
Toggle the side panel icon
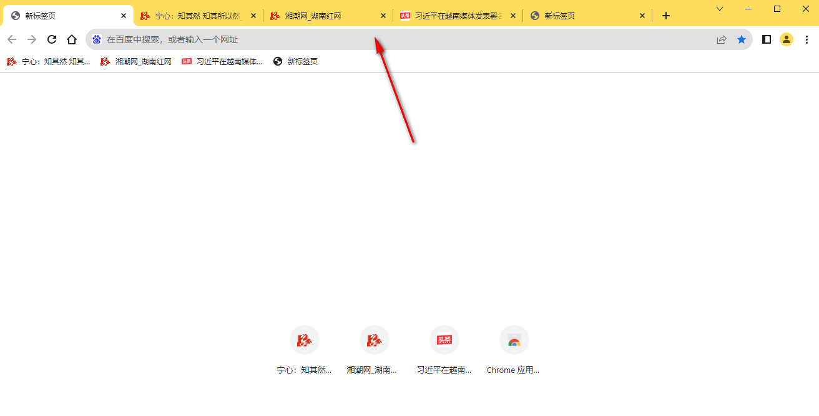click(x=767, y=39)
